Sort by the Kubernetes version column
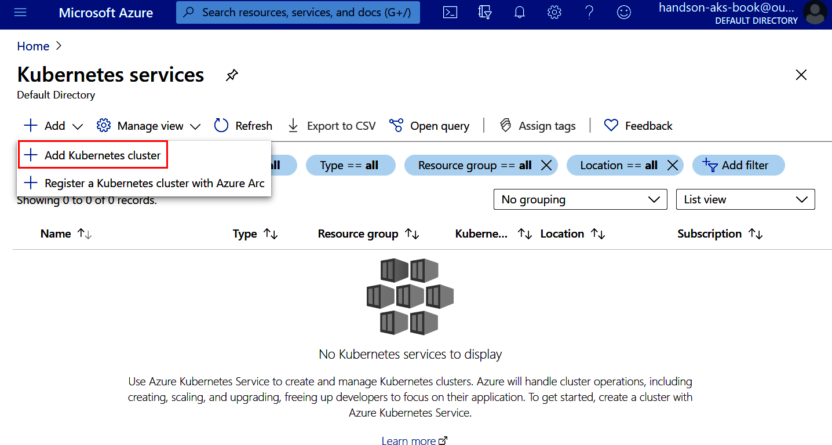 [493, 234]
